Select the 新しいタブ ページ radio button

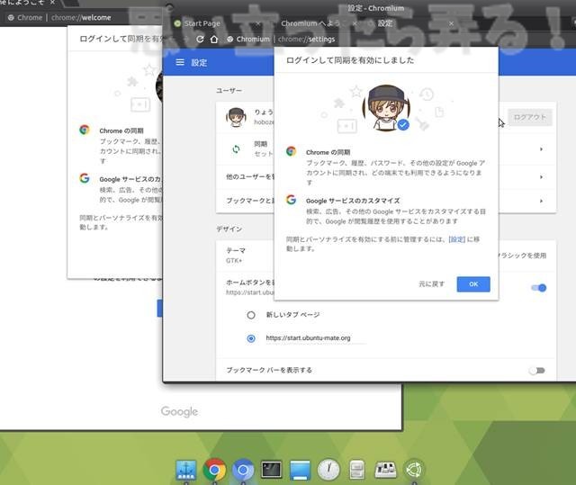(251, 315)
